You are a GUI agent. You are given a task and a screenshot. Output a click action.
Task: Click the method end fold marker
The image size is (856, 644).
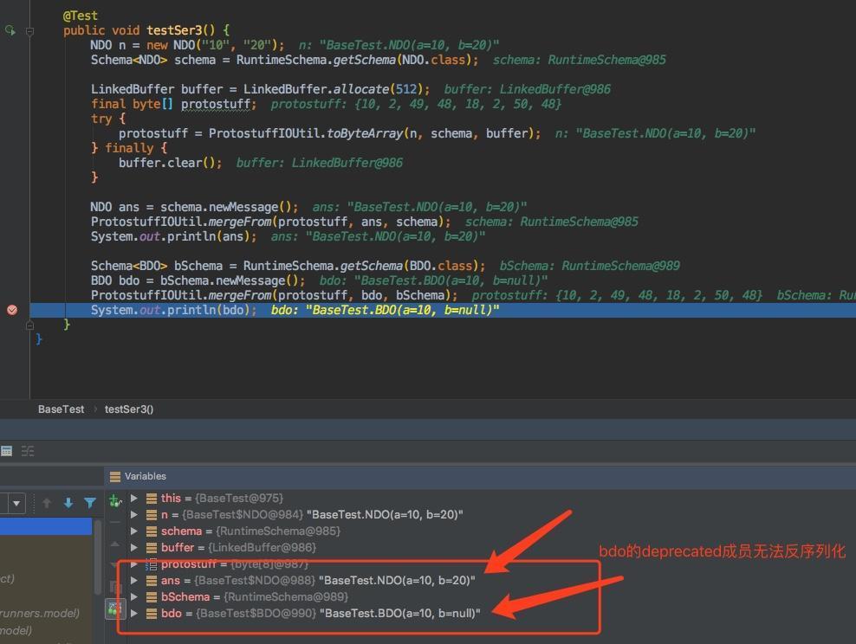[29, 325]
